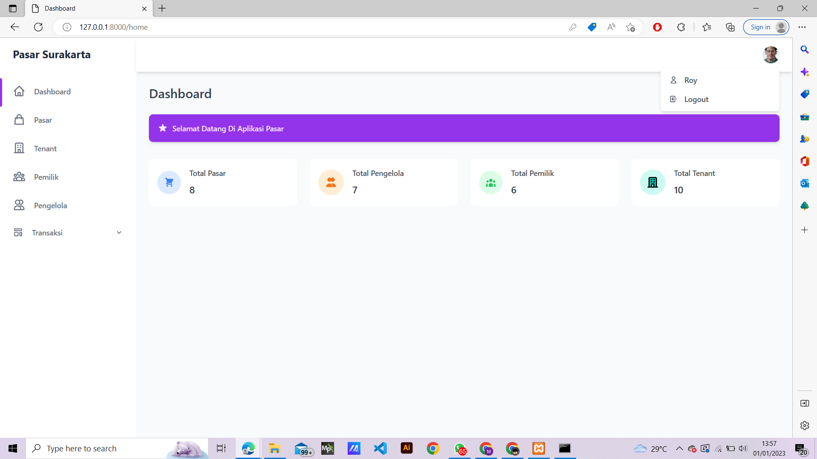Click the Pengelola people icon in sidebar

coord(19,205)
